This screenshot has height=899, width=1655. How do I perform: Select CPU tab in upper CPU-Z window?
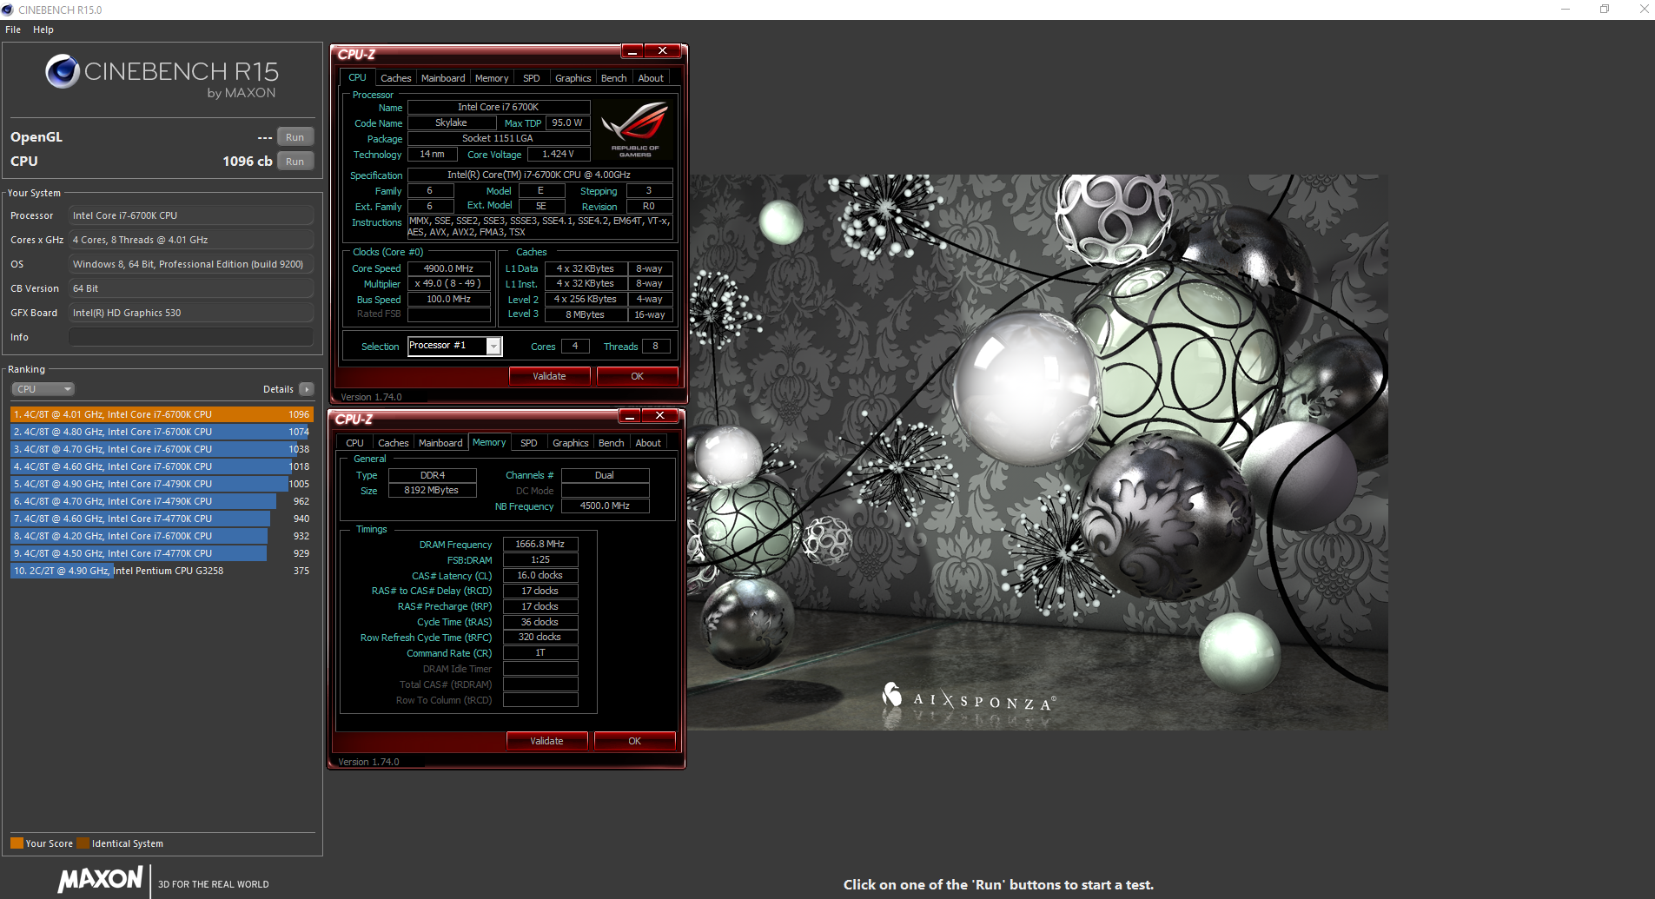pos(358,77)
